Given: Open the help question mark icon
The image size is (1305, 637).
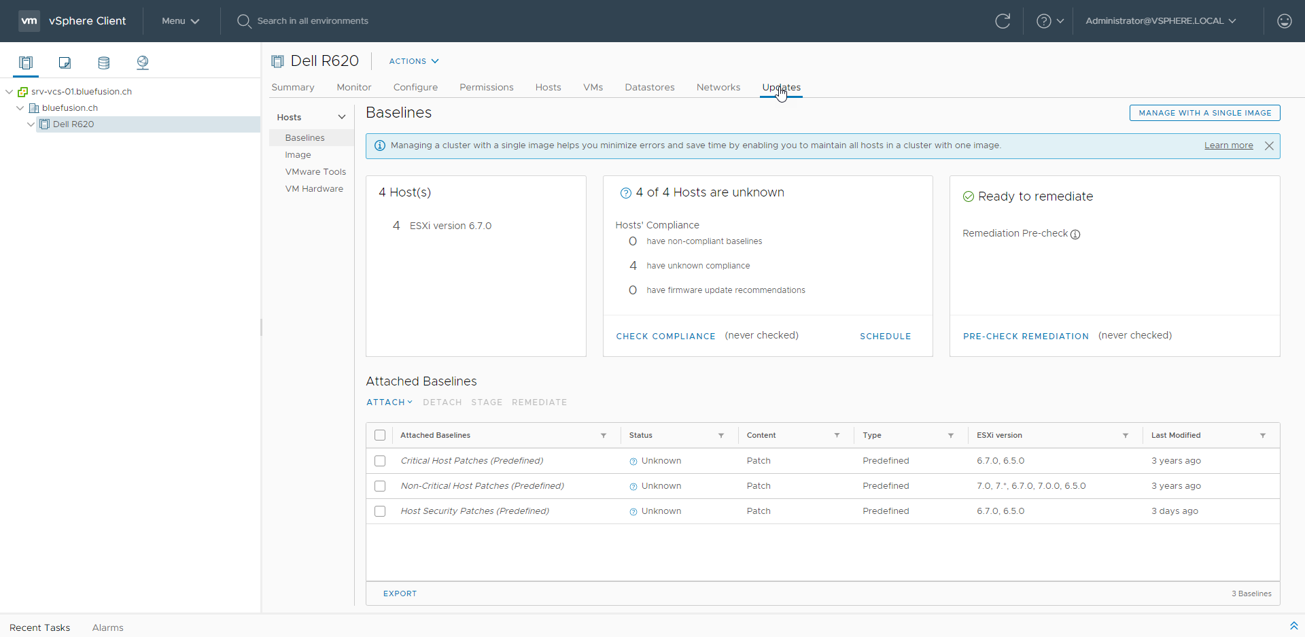Looking at the screenshot, I should tap(1043, 21).
